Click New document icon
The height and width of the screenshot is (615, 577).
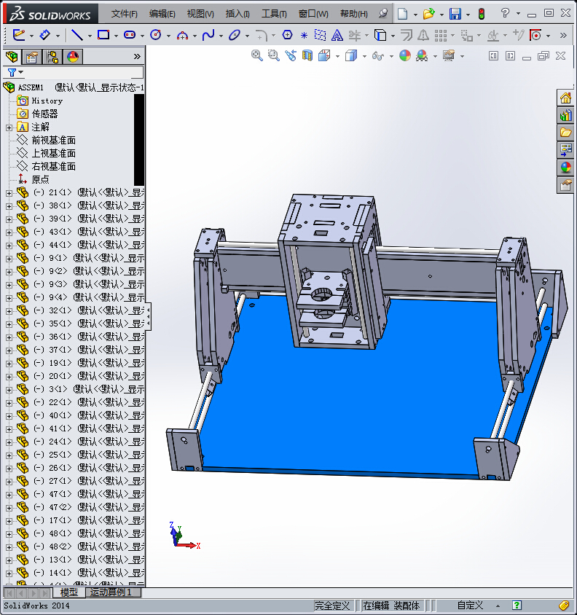coord(402,14)
